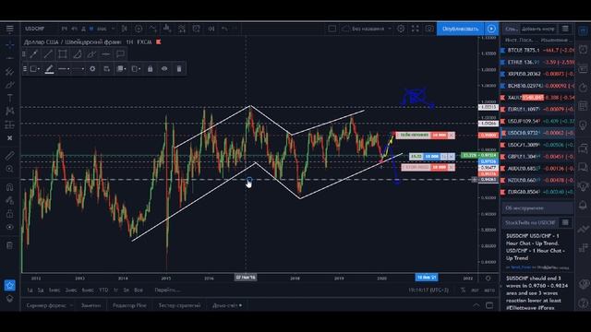Change the line color swatch
Screen dimensions: 591x332
click(x=49, y=69)
